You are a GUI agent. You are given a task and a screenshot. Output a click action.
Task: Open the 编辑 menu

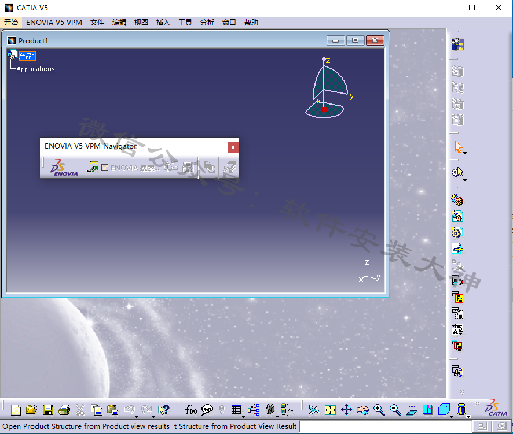119,22
